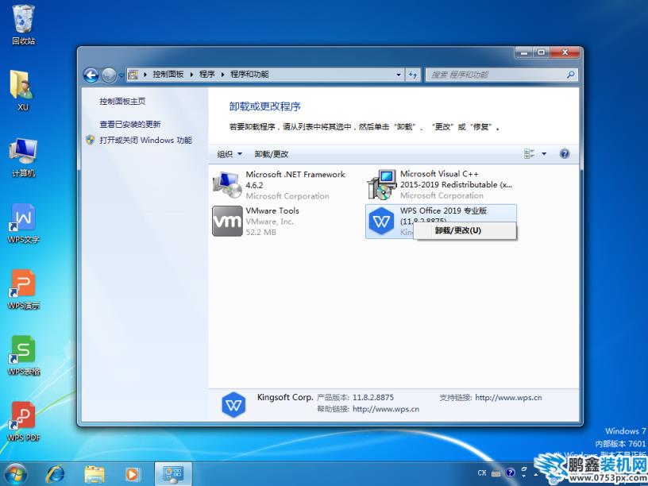Screen dimensions: 648x486
Task: Open the support link http://www.wps.cn
Action: click(508, 398)
